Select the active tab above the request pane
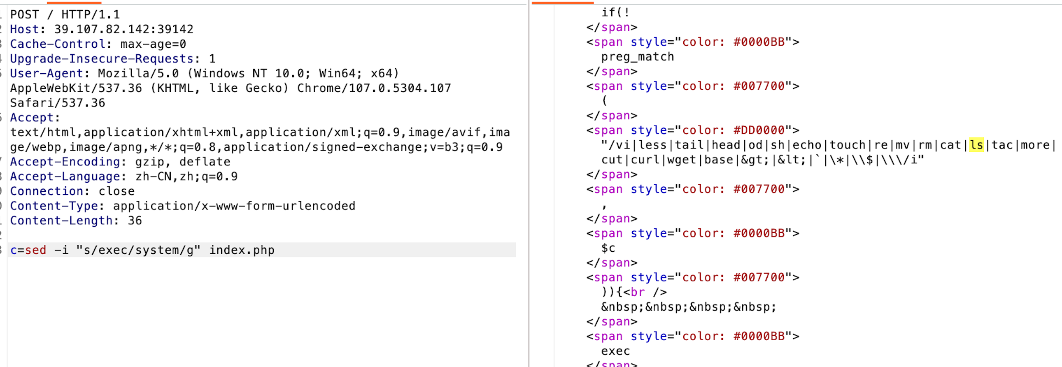The height and width of the screenshot is (367, 1062). pos(74,2)
